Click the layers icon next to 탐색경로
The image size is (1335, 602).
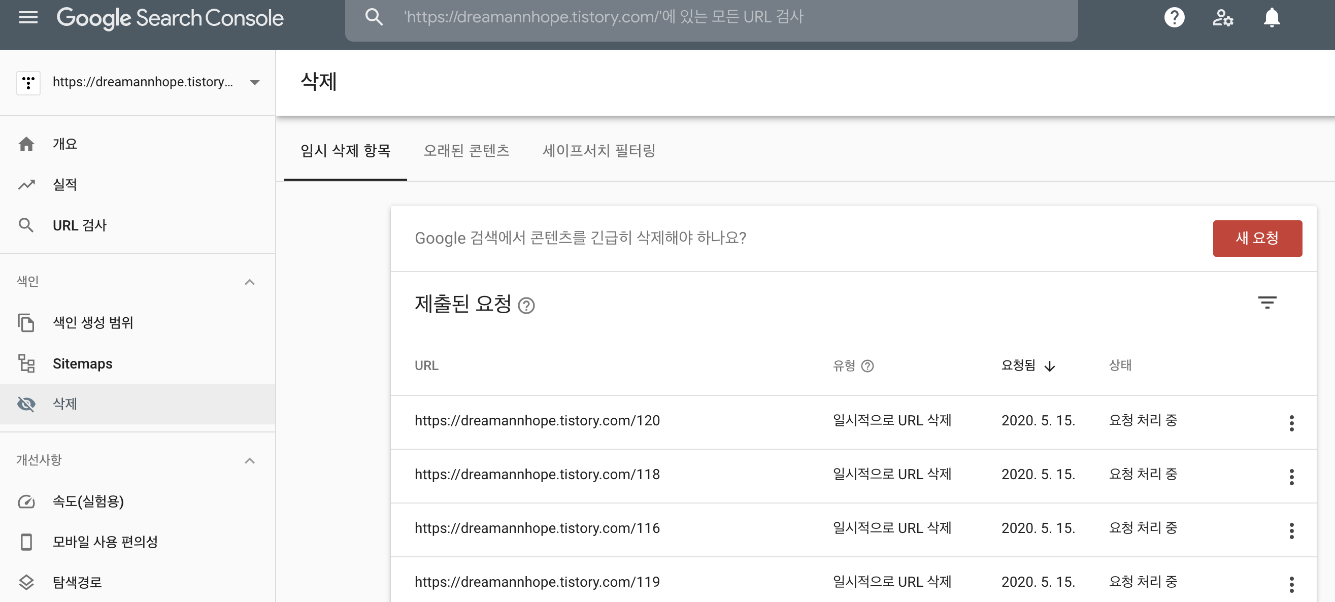(26, 582)
